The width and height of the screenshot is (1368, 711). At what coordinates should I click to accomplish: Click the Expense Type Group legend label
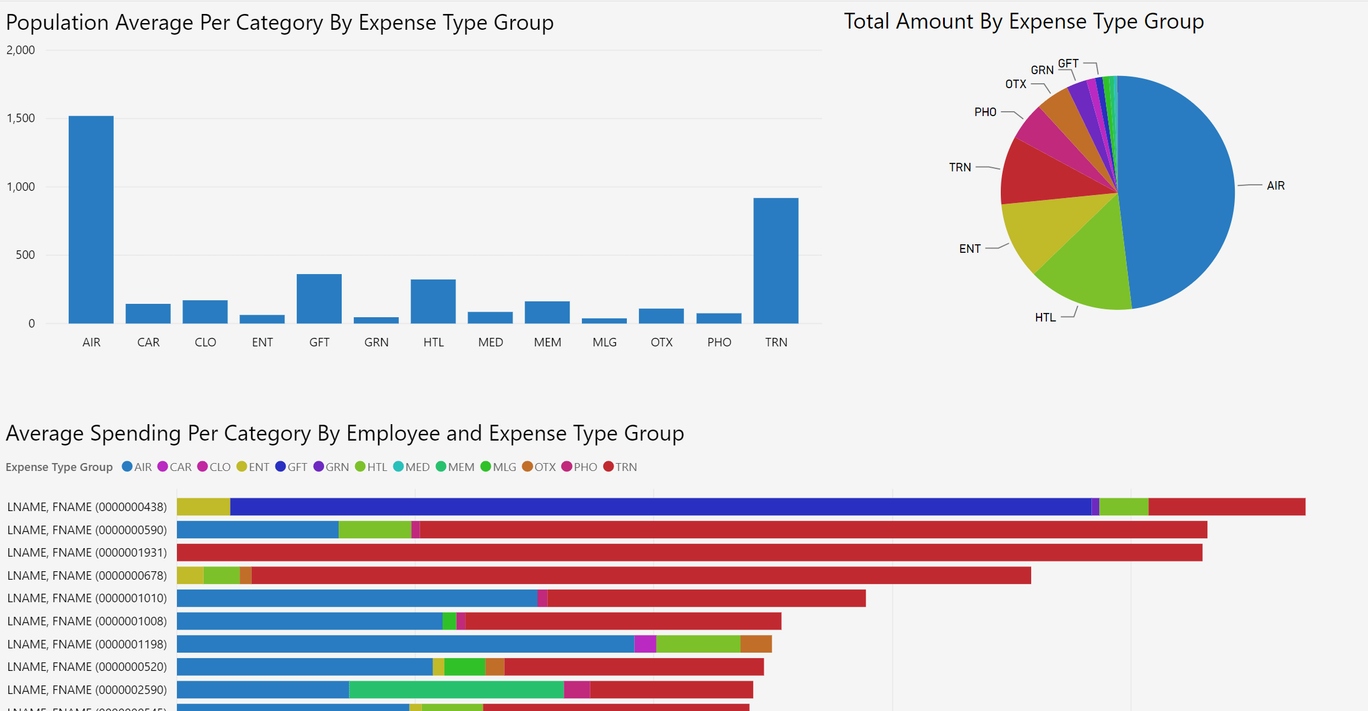click(59, 467)
